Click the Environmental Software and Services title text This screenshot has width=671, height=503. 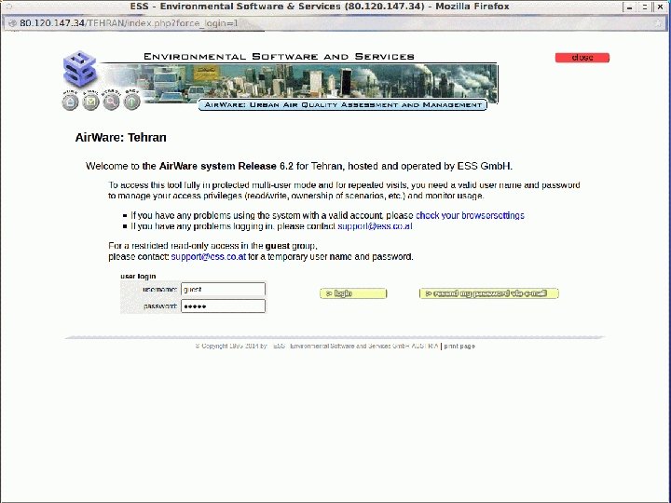point(279,57)
